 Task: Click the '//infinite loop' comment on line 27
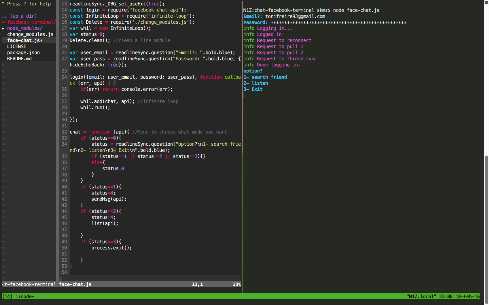tap(158, 101)
